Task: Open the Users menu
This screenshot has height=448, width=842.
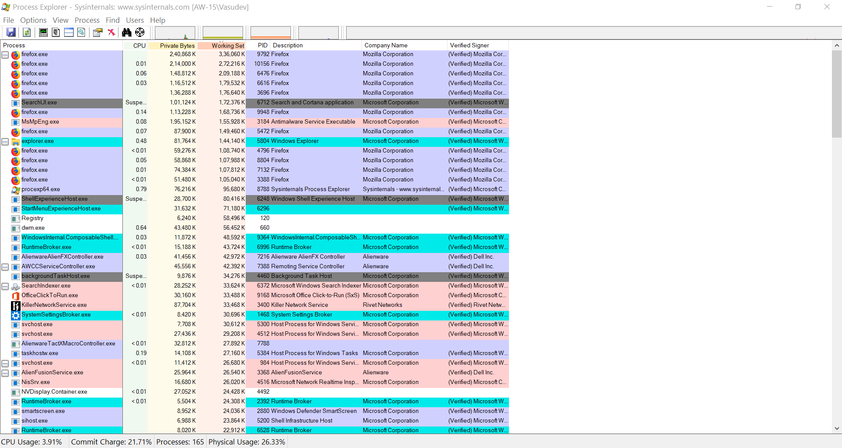Action: (135, 20)
